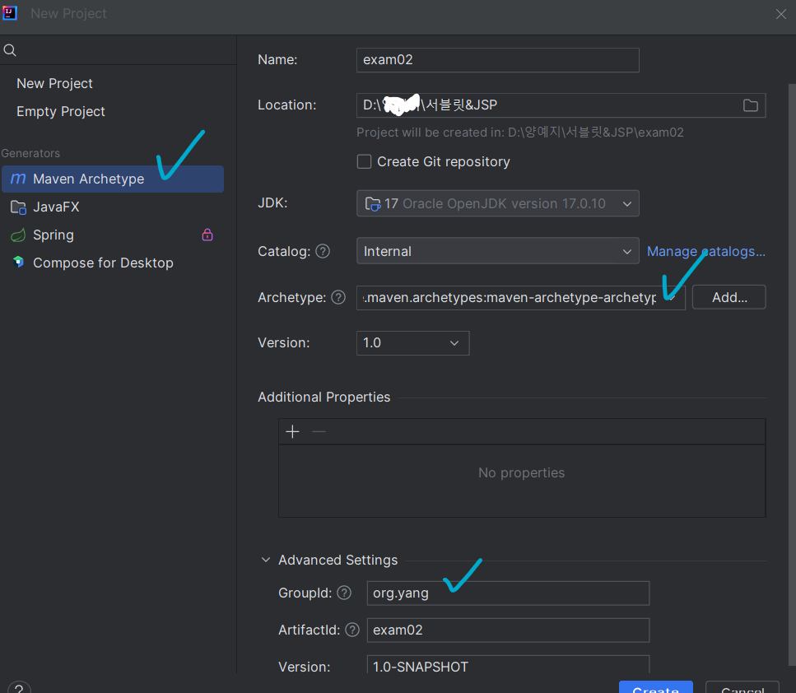Click the Spring lock icon
The width and height of the screenshot is (796, 693).
[x=207, y=235]
